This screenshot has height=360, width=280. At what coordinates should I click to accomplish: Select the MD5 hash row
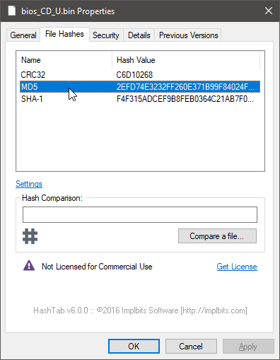click(140, 87)
